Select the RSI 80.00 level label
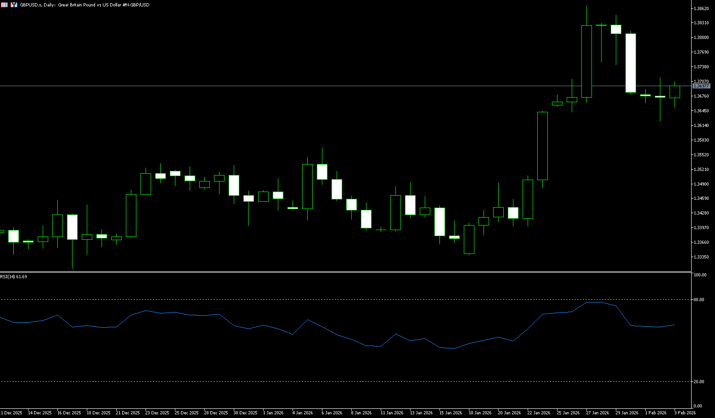The height and width of the screenshot is (418, 715). (x=698, y=300)
